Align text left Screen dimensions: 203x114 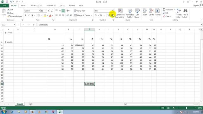tap(56, 16)
